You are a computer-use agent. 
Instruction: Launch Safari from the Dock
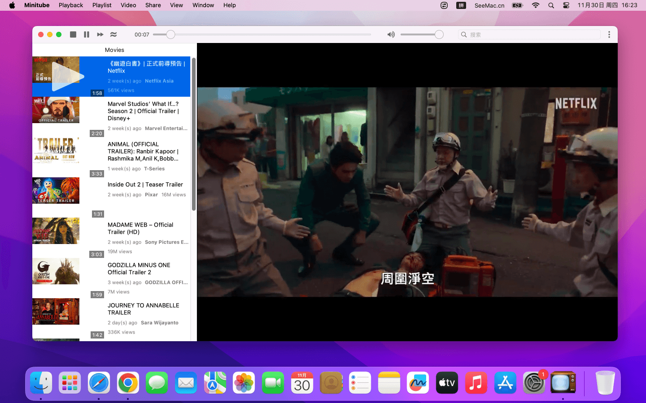tap(99, 383)
